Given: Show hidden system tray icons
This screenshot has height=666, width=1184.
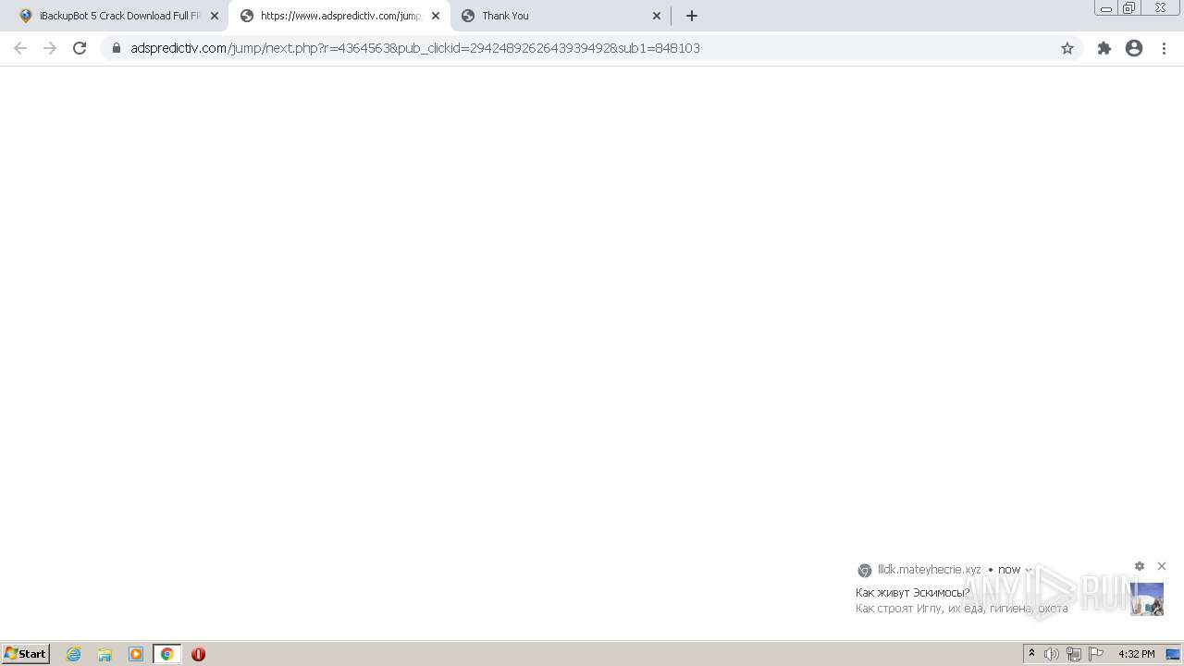Looking at the screenshot, I should [x=1031, y=654].
